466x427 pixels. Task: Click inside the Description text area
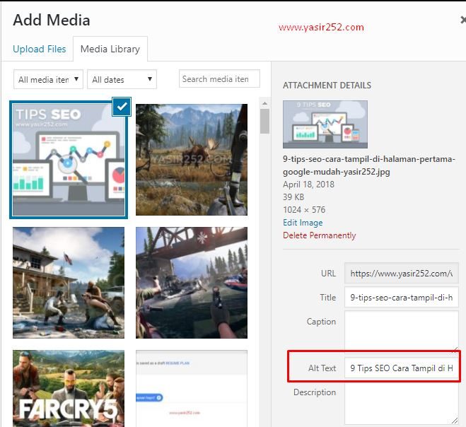(x=402, y=404)
